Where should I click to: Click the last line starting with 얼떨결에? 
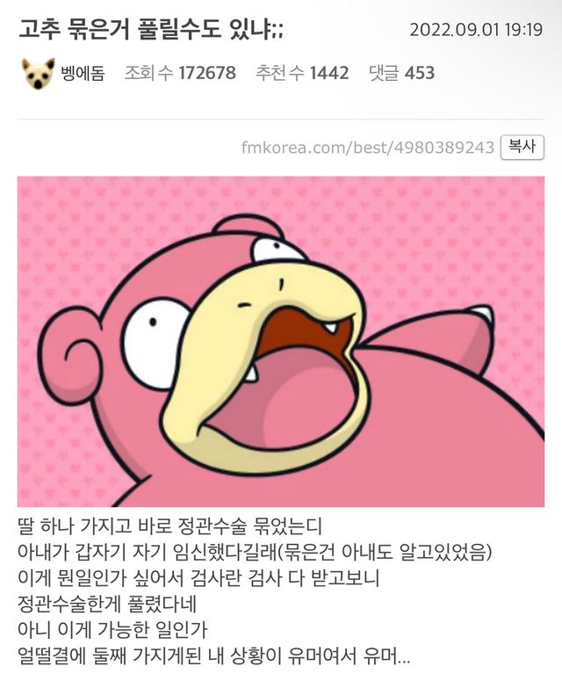pos(214,656)
